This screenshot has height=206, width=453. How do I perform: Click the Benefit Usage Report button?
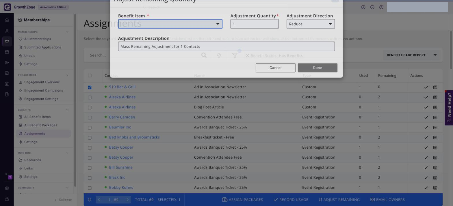[406, 55]
